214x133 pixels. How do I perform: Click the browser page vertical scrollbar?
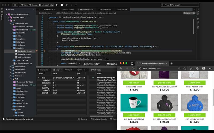(x=213, y=96)
